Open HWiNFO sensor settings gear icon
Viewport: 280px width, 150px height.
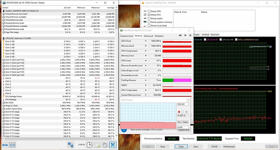105,145
